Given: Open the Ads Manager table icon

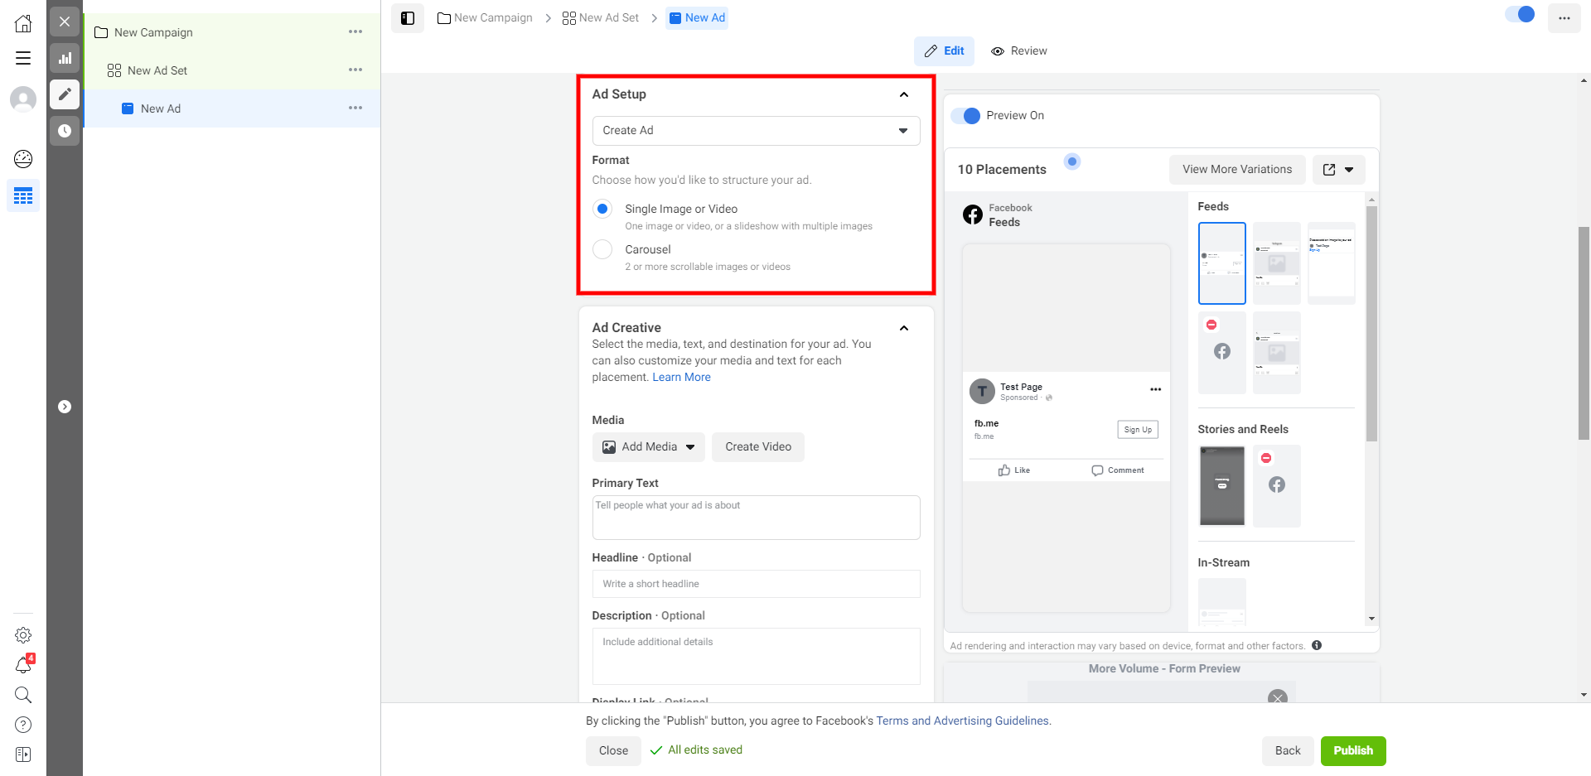Looking at the screenshot, I should pyautogui.click(x=23, y=196).
